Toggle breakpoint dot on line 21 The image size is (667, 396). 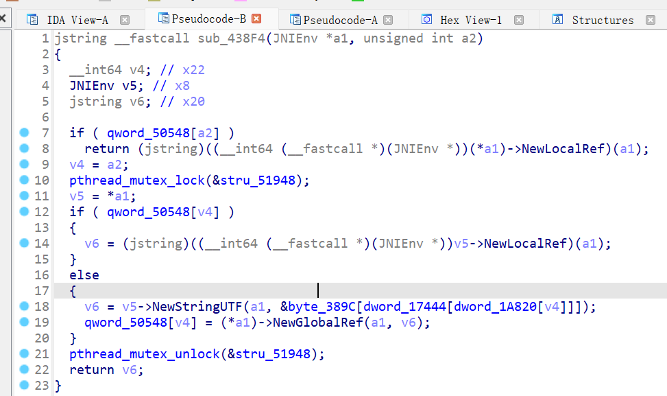pos(24,353)
